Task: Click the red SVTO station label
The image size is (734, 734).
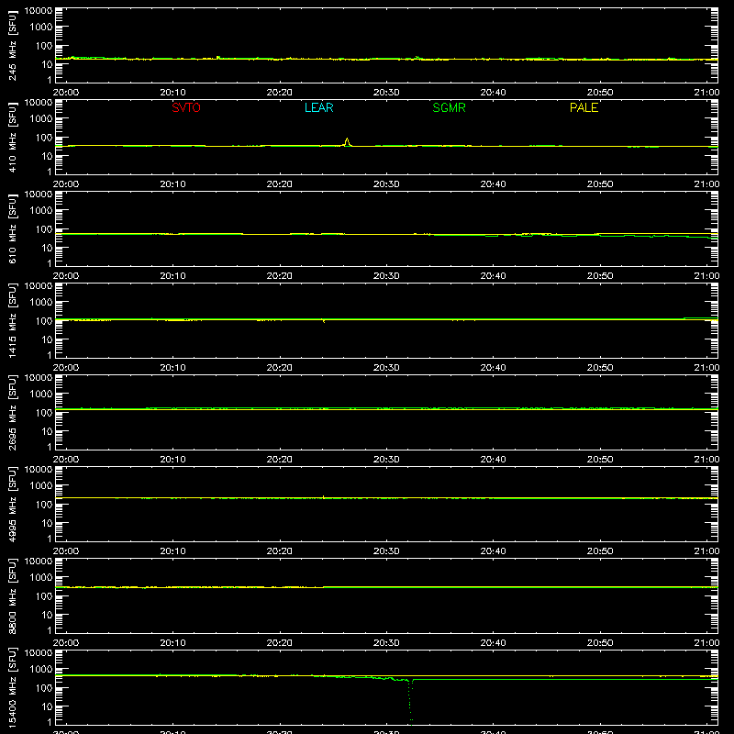Action: [x=186, y=107]
